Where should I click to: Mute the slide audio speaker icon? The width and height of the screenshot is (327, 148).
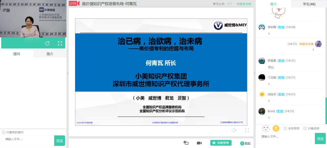(x=234, y=130)
